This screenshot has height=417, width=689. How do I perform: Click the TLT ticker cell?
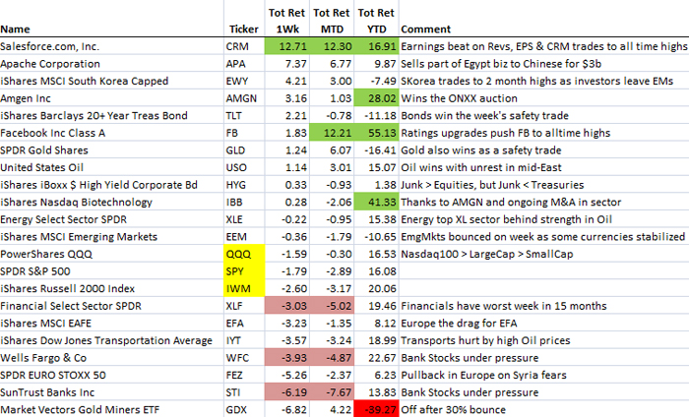click(244, 116)
